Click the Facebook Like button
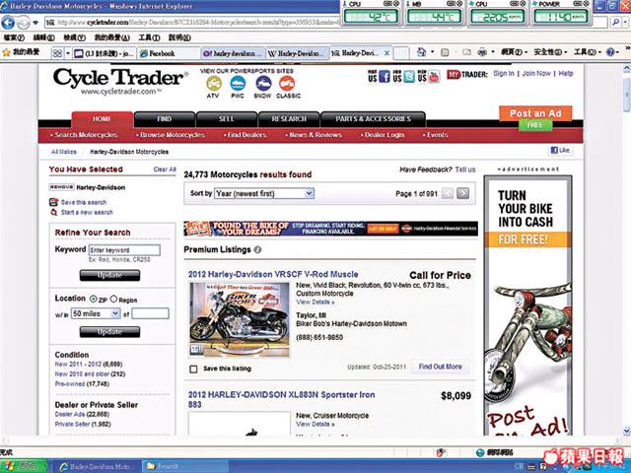 [560, 151]
